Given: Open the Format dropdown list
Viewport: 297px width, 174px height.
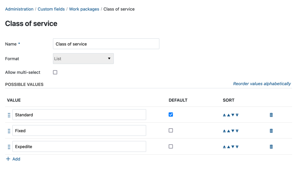Looking at the screenshot, I should click(83, 59).
